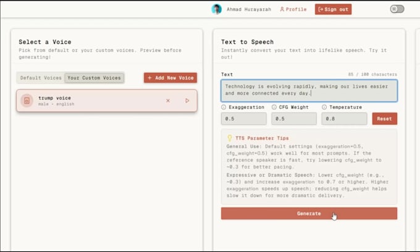This screenshot has height=252, width=420.
Task: Click the Exaggeration value field
Action: tap(244, 119)
